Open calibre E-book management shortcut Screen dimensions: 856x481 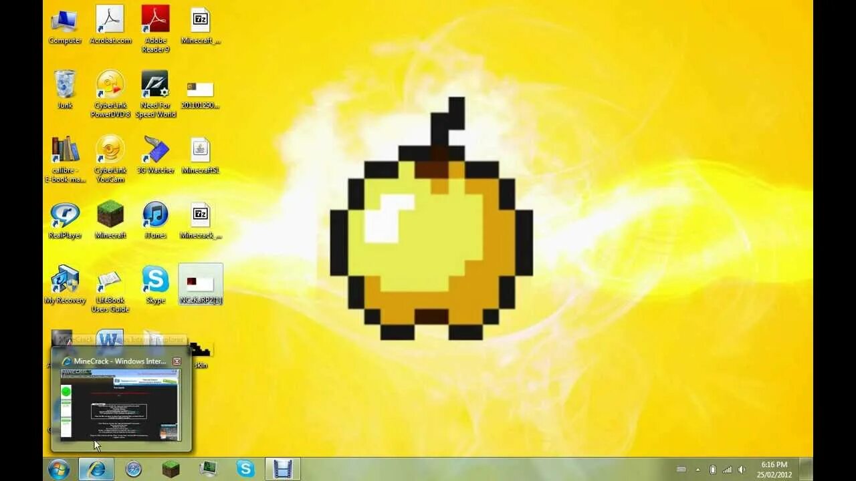tap(65, 159)
